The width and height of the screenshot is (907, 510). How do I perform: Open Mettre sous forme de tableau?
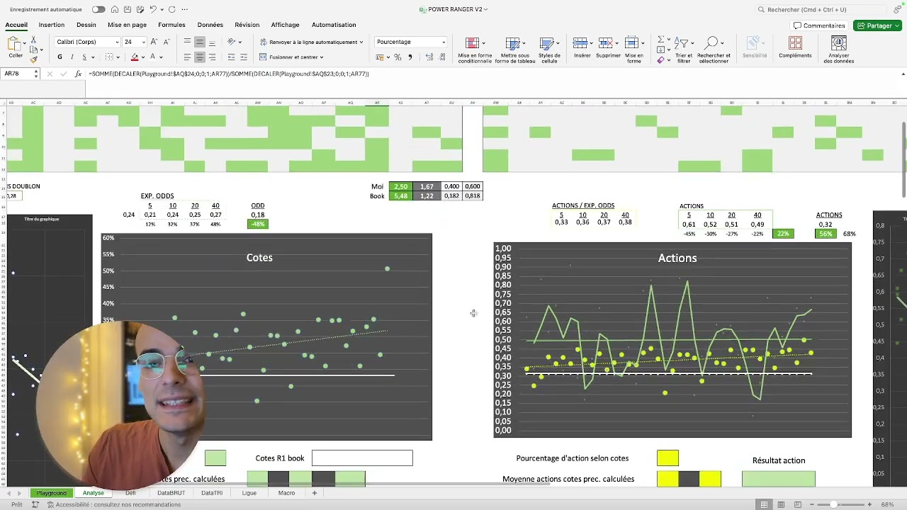point(515,49)
